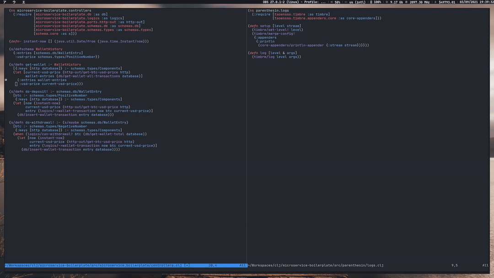Image resolution: width=494 pixels, height=278 pixels.
Task: Click the OBS 27.0.1-2 window title
Action: coord(294,2)
